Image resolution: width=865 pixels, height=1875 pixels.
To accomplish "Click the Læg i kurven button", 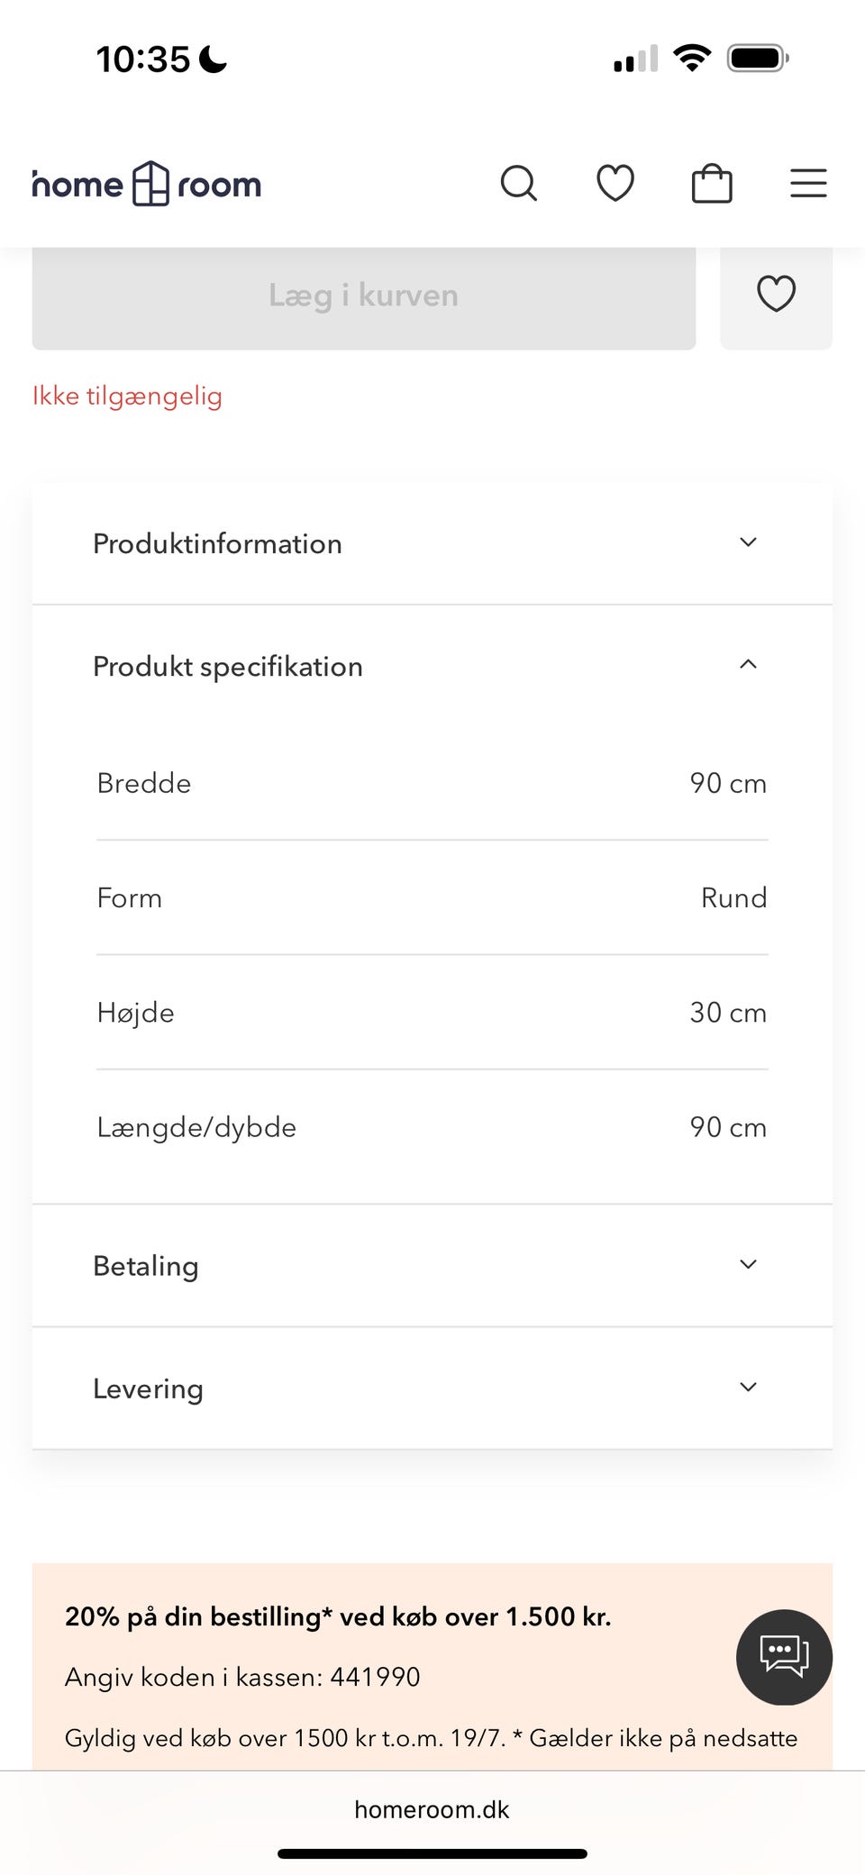I will tap(364, 295).
